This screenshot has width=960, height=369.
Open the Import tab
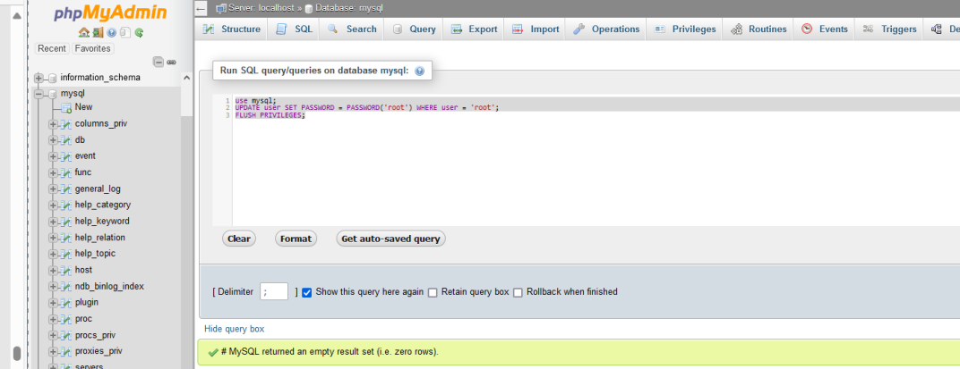coord(536,29)
